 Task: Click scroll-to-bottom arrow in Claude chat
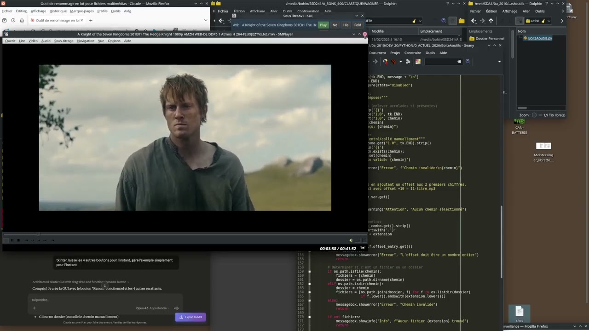coord(105,285)
